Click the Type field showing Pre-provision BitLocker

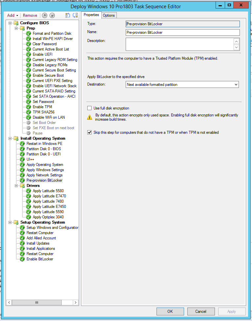tap(182, 24)
